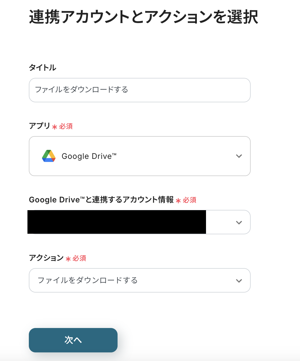Focus the タイトル text input field
This screenshot has width=300, height=361.
139,90
